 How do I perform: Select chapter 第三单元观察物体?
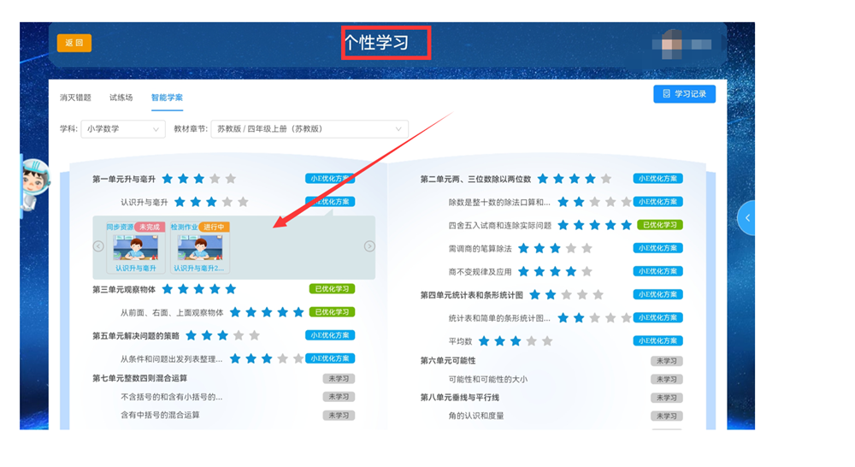124,289
